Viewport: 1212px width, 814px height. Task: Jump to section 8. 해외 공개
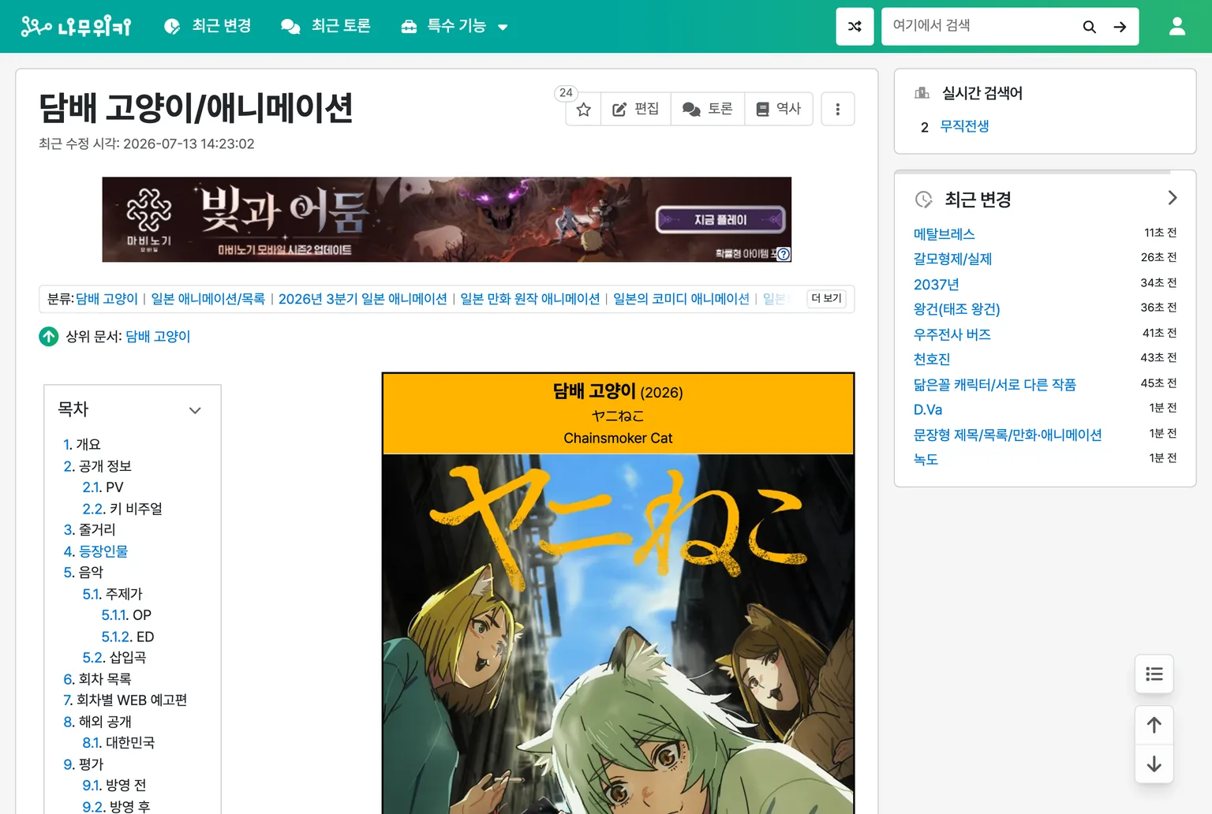coord(98,722)
